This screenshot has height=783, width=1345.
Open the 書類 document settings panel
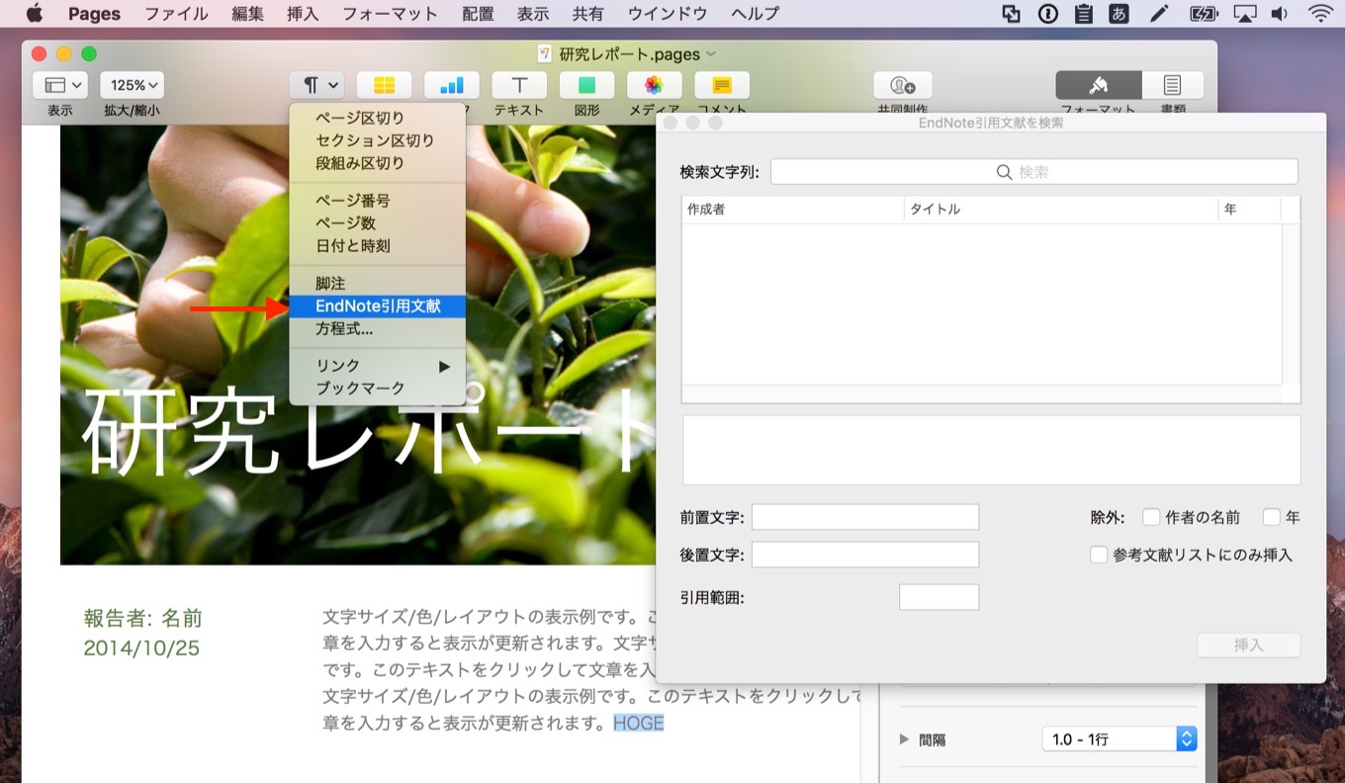[x=1173, y=85]
